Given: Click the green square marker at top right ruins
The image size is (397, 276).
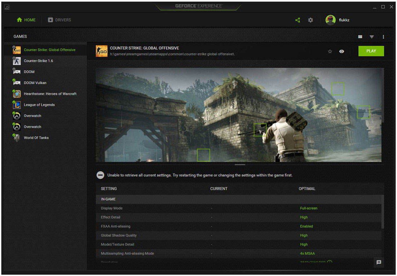Looking at the screenshot, I should (337, 89).
